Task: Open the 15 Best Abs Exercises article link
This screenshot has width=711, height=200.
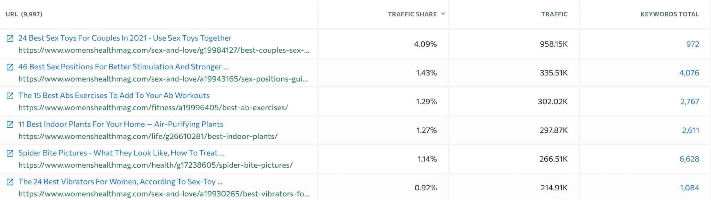Action: (114, 96)
